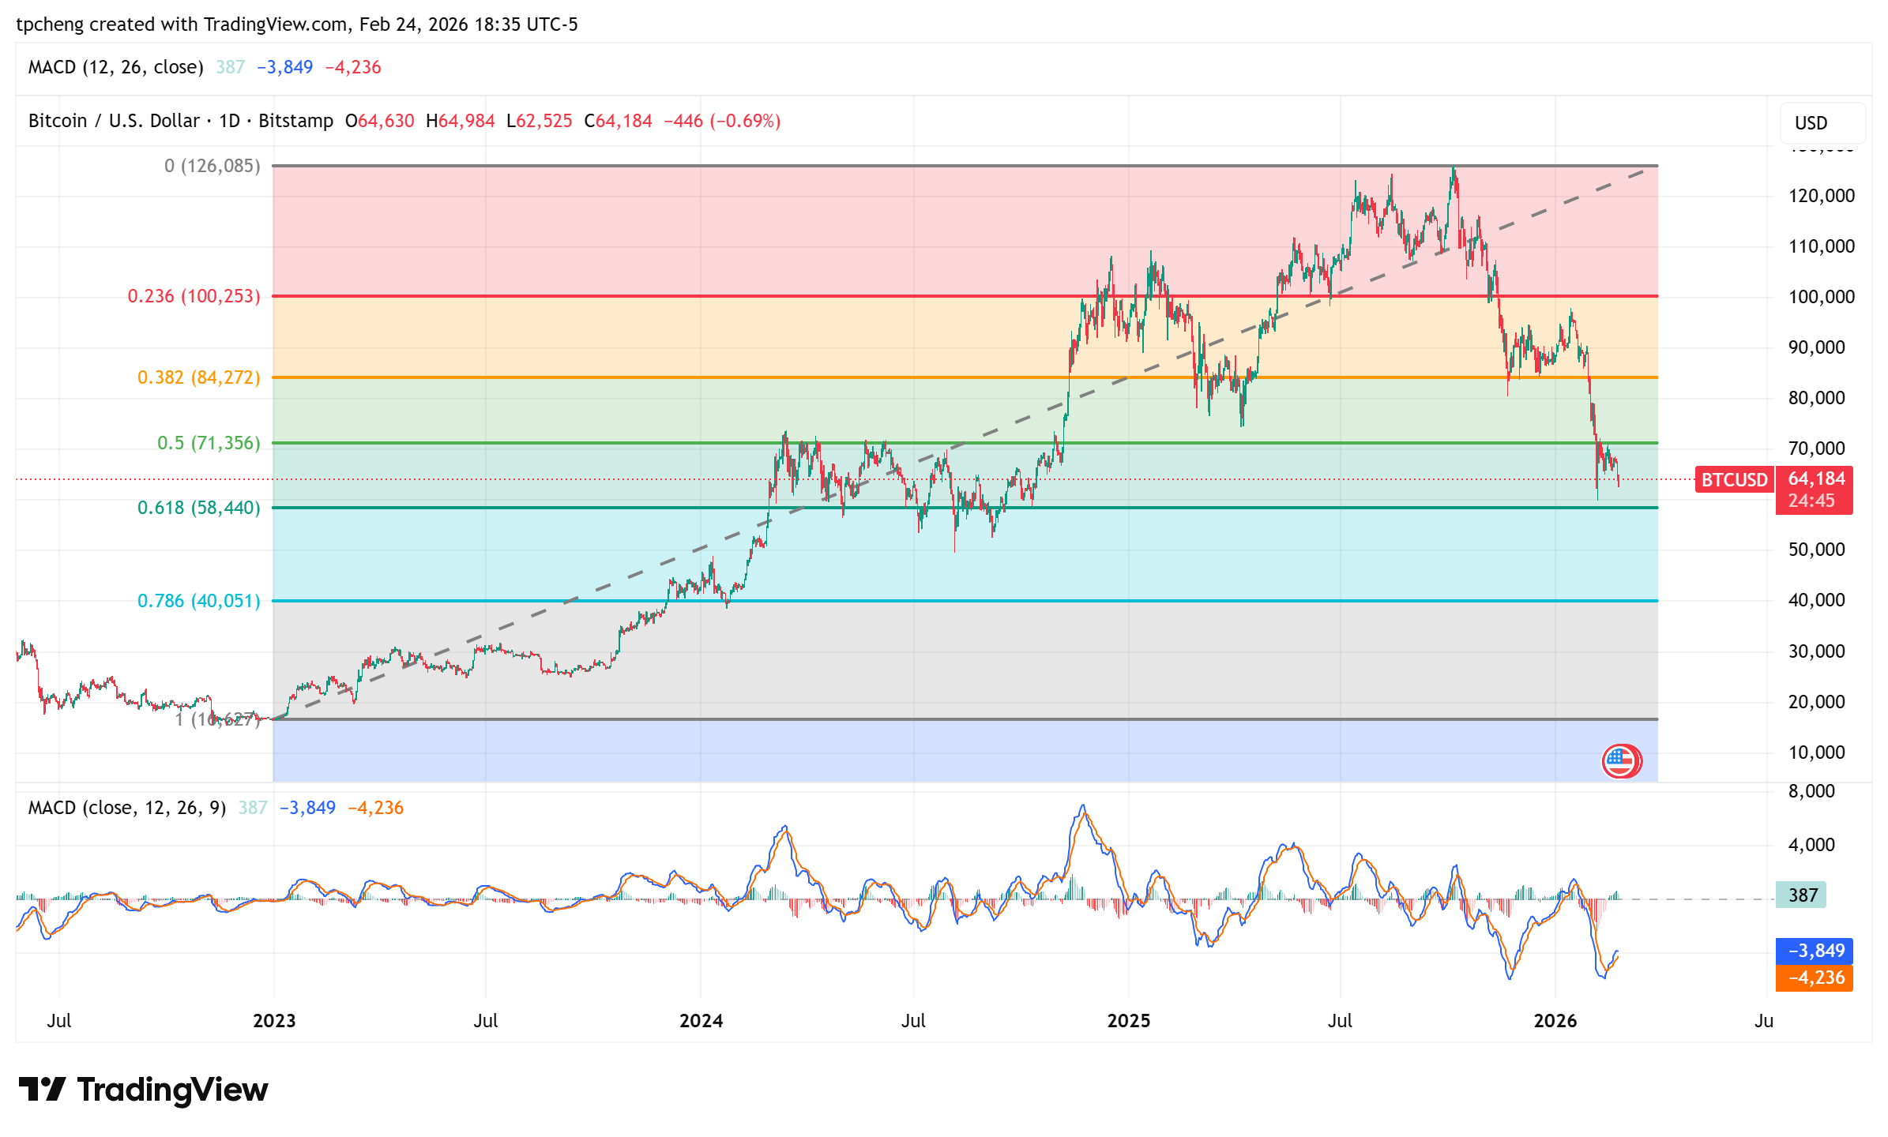Click the red BTCUSD price tag
Image resolution: width=1888 pixels, height=1137 pixels.
pyautogui.click(x=1734, y=479)
